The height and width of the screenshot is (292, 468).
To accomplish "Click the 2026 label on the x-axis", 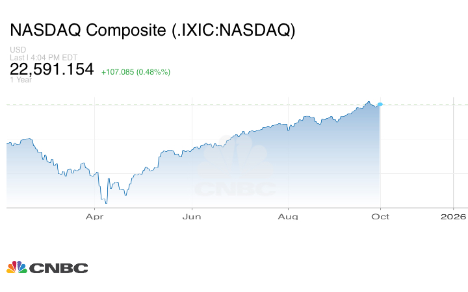I will tap(453, 216).
